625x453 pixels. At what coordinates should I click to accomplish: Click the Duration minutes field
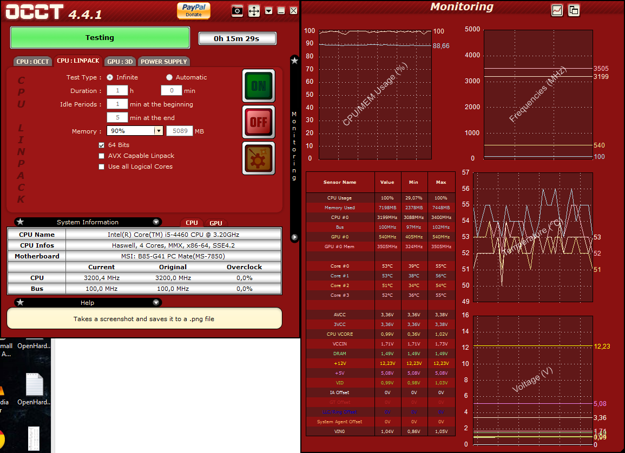click(x=172, y=91)
